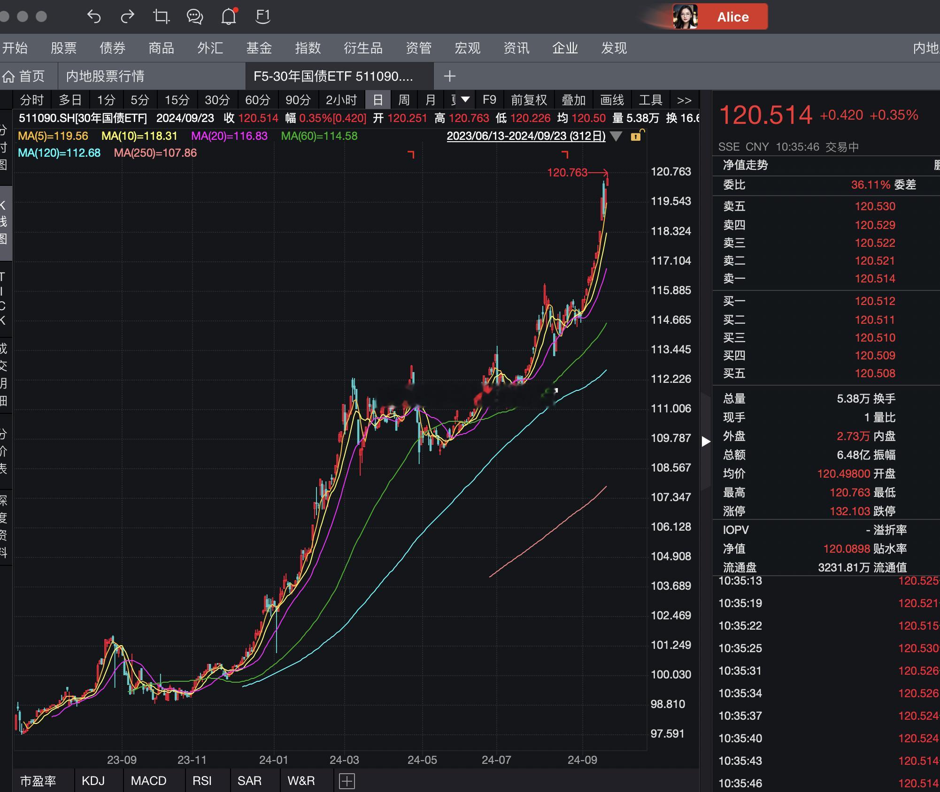Switch to 分时 intraday view
Viewport: 940px width, 792px height.
[x=32, y=100]
